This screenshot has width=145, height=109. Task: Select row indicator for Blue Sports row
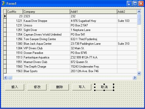(5, 71)
